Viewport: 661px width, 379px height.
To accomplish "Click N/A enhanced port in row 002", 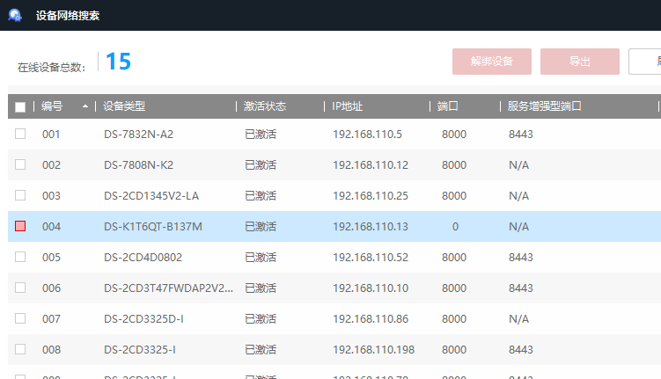I will (x=519, y=165).
